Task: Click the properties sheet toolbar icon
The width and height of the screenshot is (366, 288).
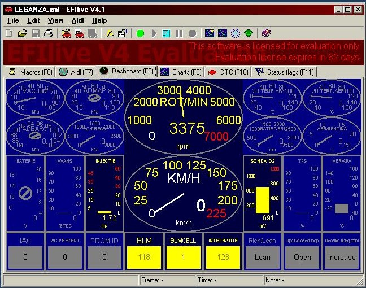Action: pyautogui.click(x=123, y=33)
